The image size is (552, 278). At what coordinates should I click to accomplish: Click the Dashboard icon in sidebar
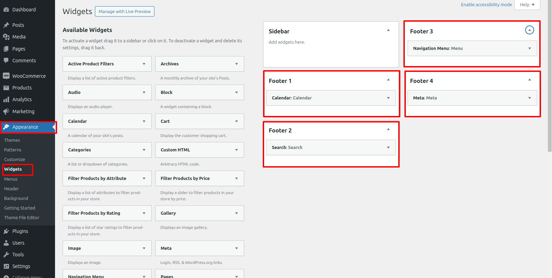6,10
